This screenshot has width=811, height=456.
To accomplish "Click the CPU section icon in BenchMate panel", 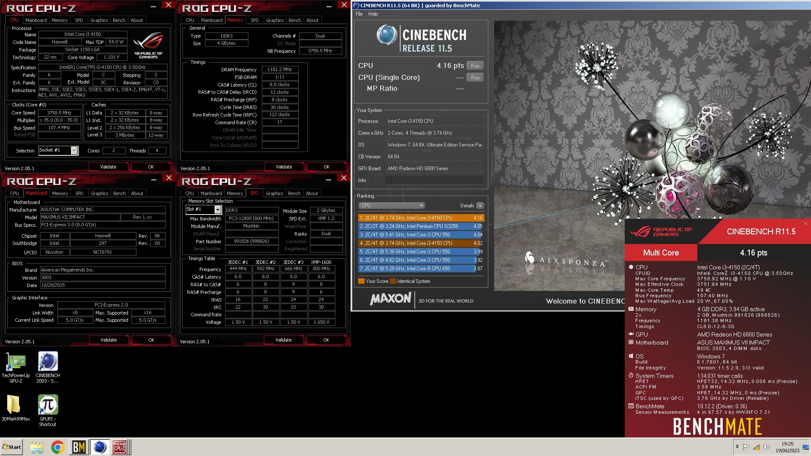I will click(x=631, y=267).
